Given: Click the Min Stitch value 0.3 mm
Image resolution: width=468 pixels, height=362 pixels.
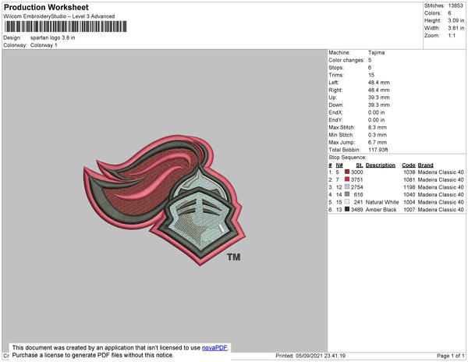Looking at the screenshot, I should [378, 135].
